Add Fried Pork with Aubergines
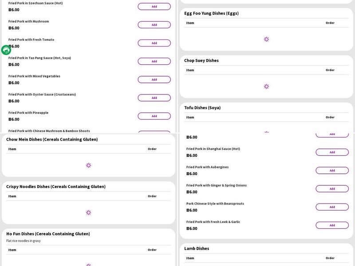 click(332, 170)
